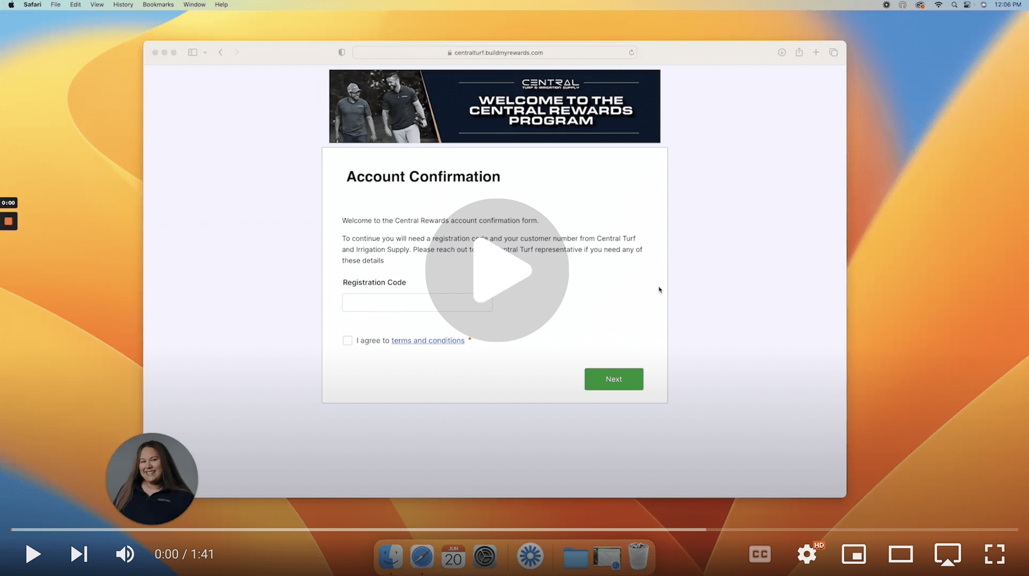1029x576 pixels.
Task: Click the play button in the video controls
Action: [x=33, y=554]
